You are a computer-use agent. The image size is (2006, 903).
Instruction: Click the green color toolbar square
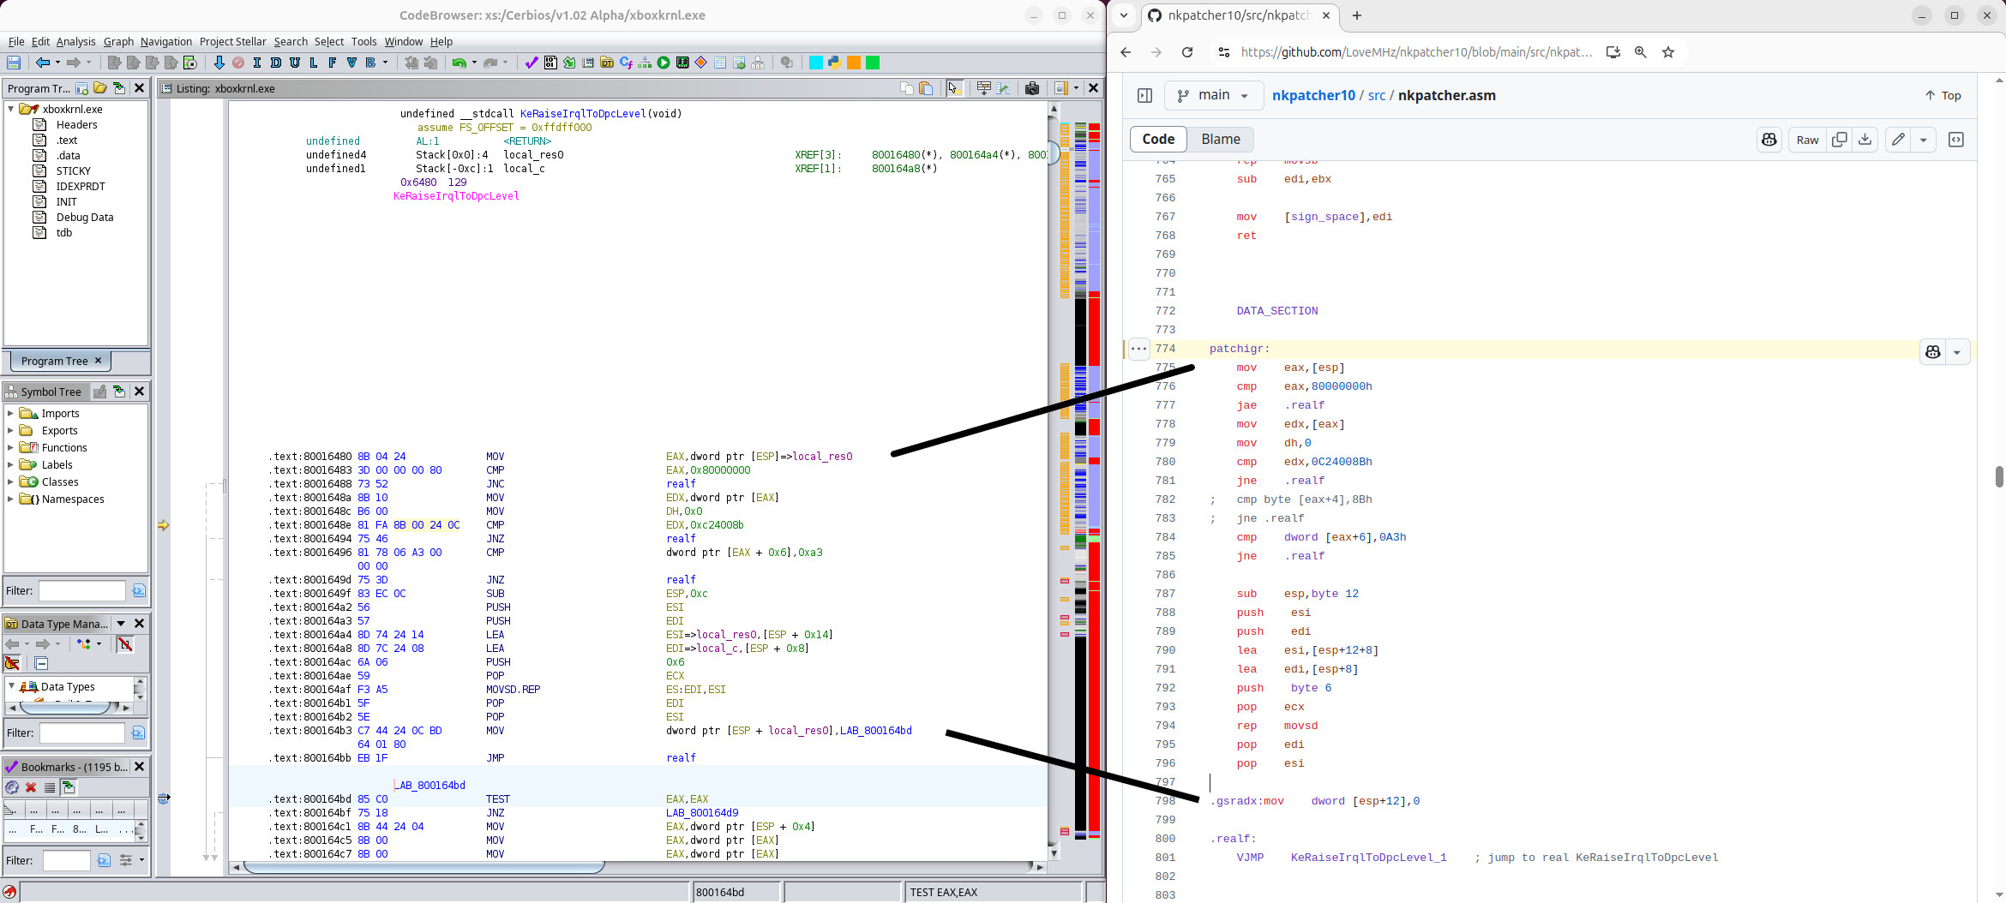click(x=873, y=63)
